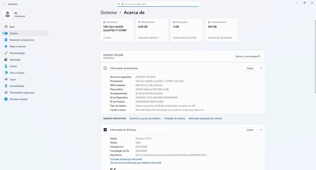Click the Personalização paintbrush icon
Screen dimensions: 316x170
tap(6, 53)
